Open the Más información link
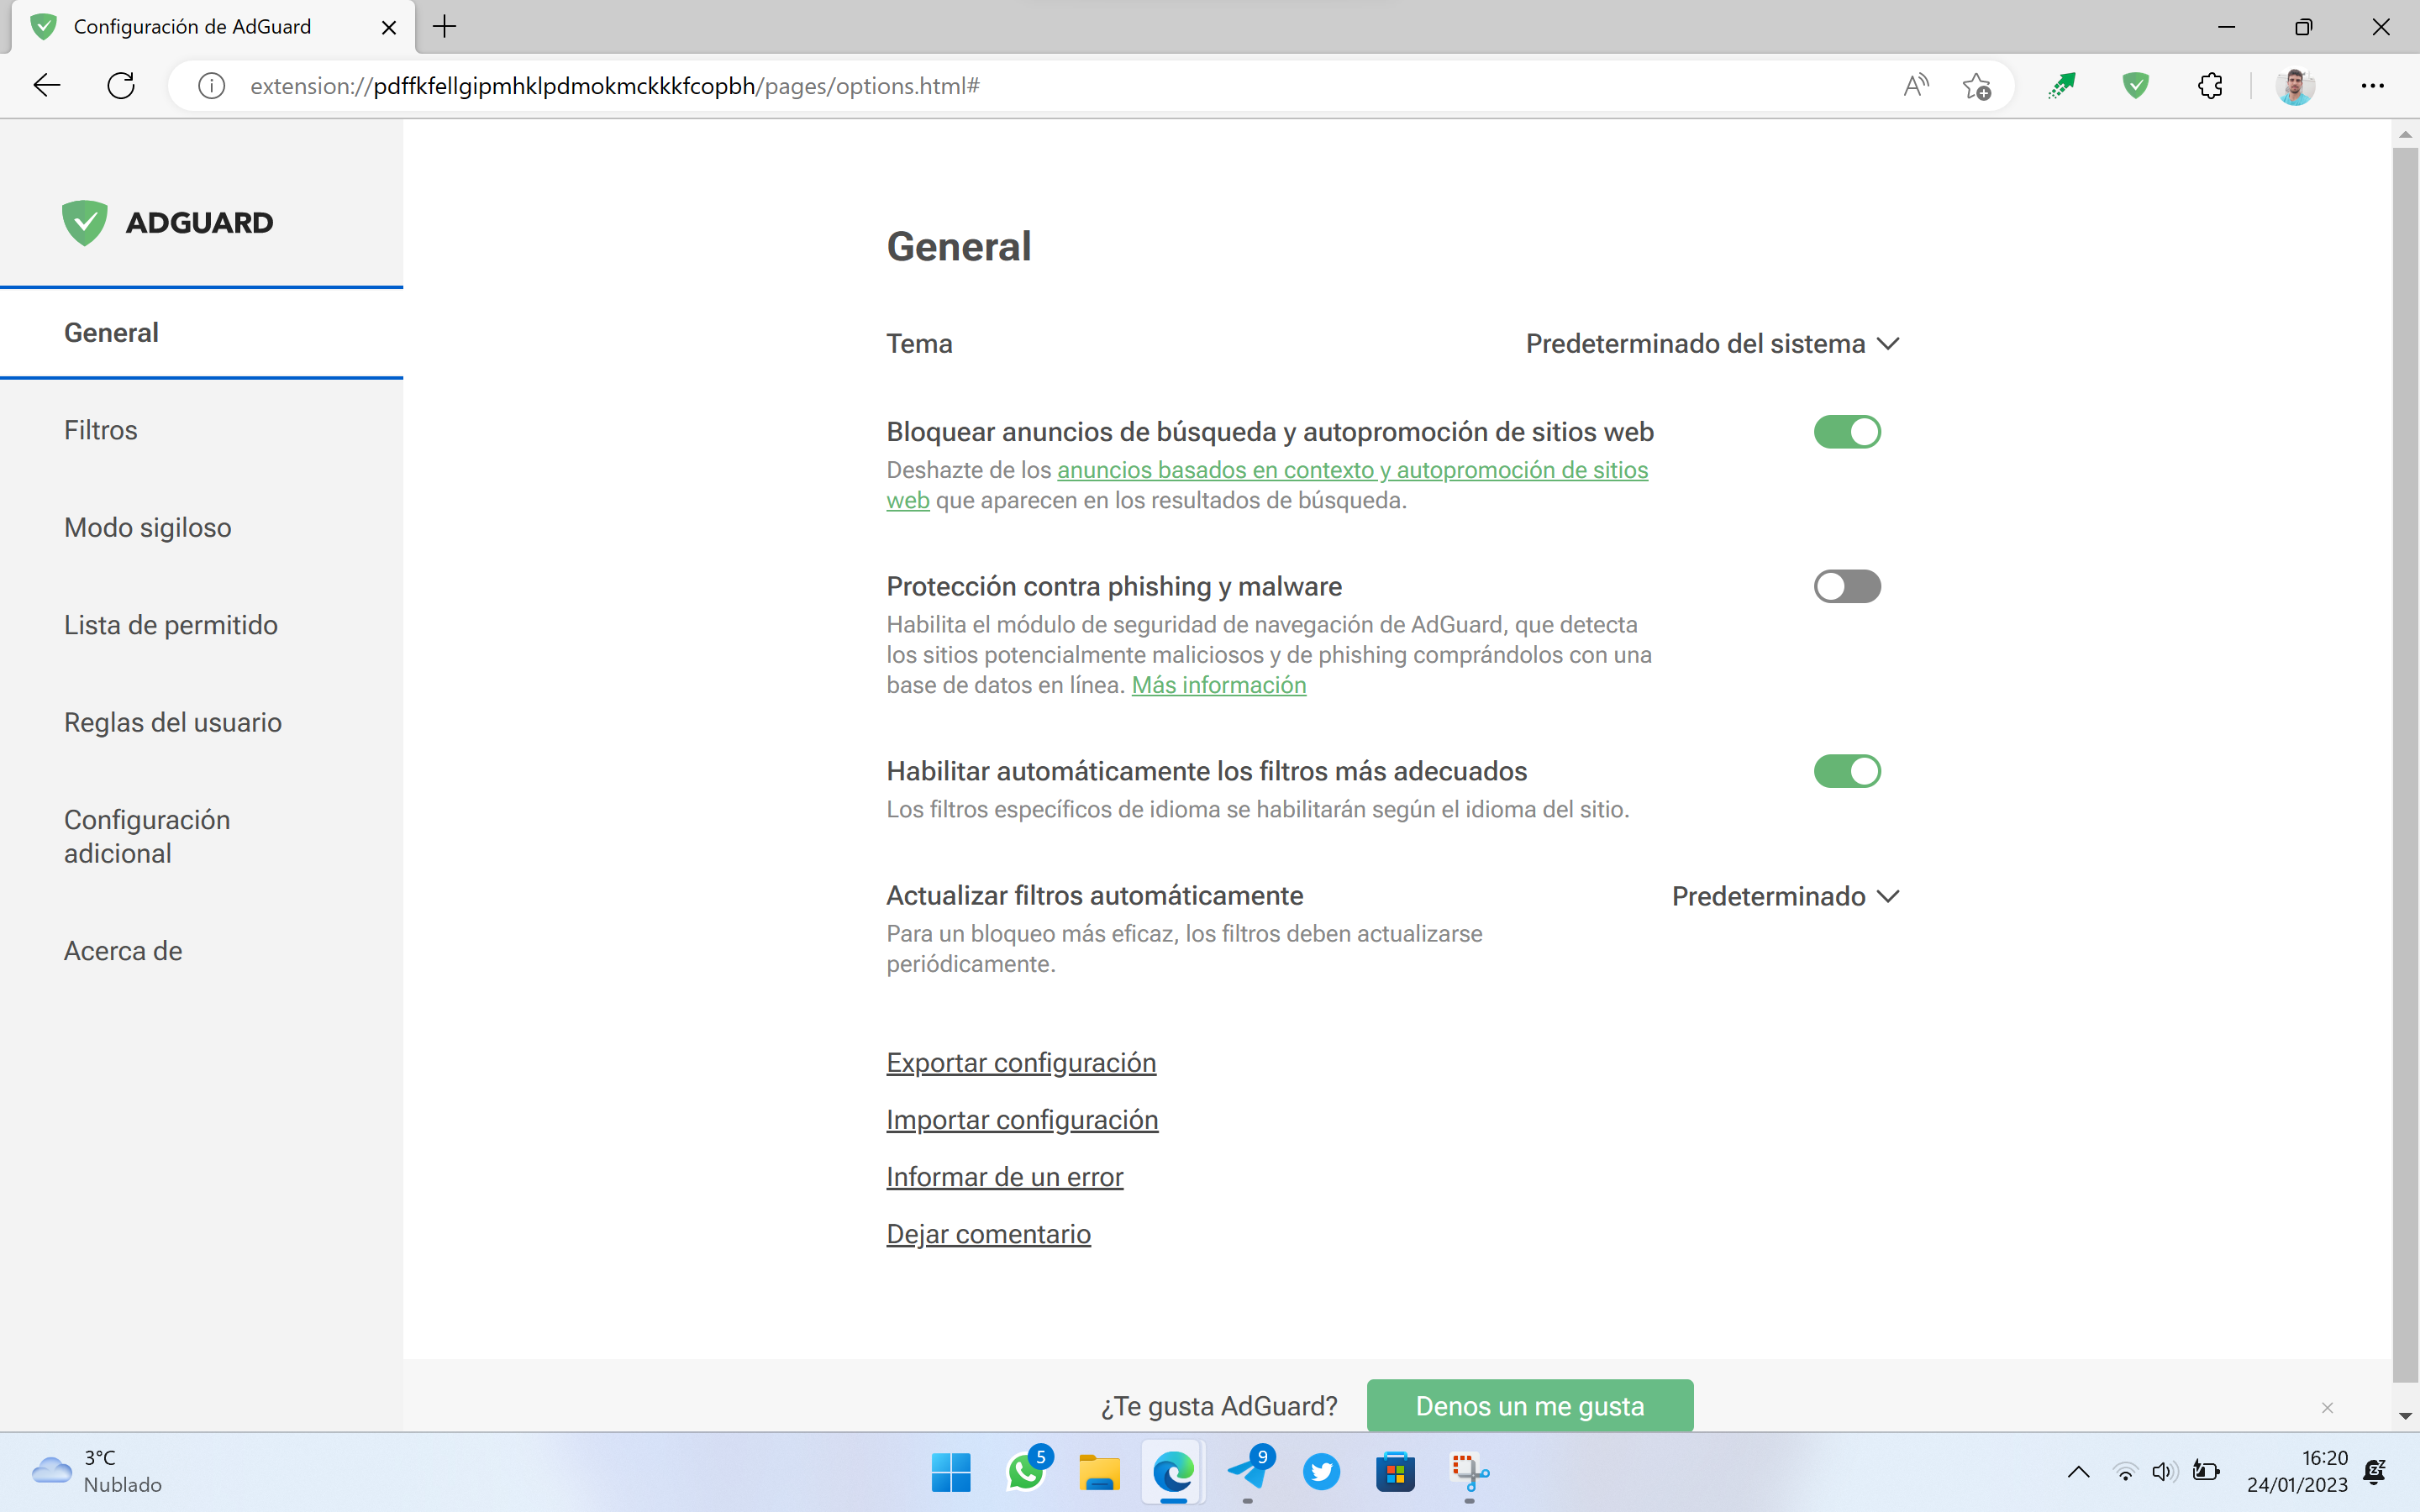The width and height of the screenshot is (2420, 1512). coord(1219,685)
